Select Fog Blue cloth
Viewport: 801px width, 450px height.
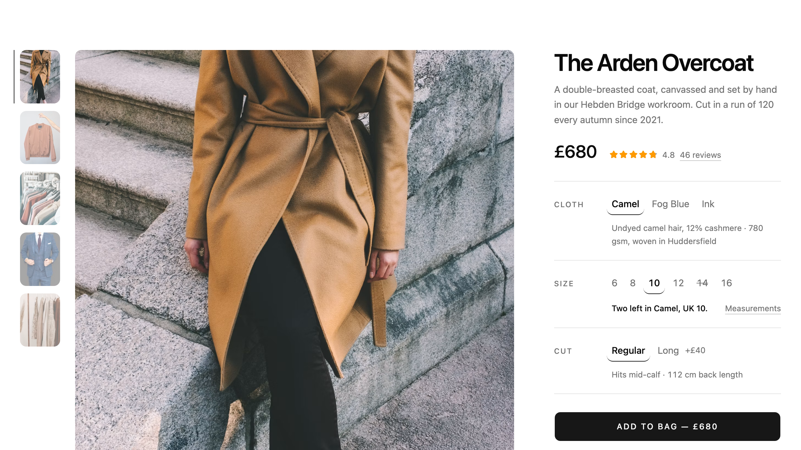point(670,204)
